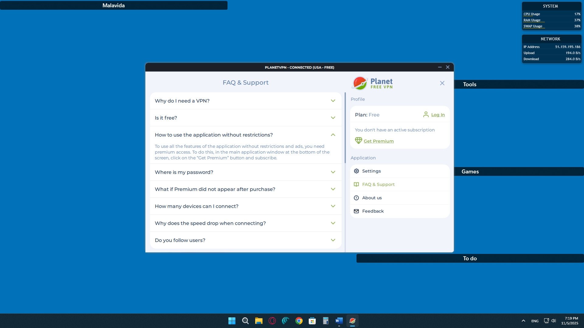This screenshot has width=584, height=328.
Task: Click the Planet Free VPN logo
Action: [x=372, y=82]
